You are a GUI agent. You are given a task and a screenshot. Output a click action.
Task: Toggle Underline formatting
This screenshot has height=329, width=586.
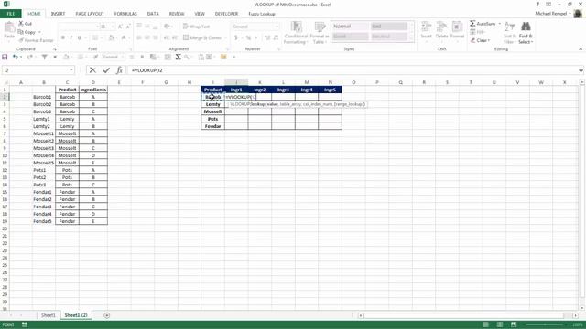coord(79,37)
